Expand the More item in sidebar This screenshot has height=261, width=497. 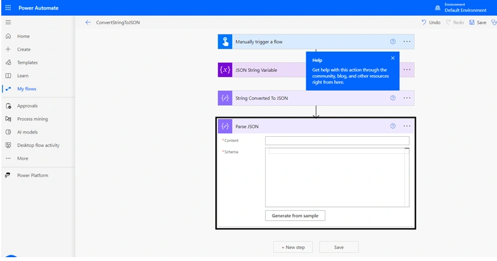coord(23,159)
